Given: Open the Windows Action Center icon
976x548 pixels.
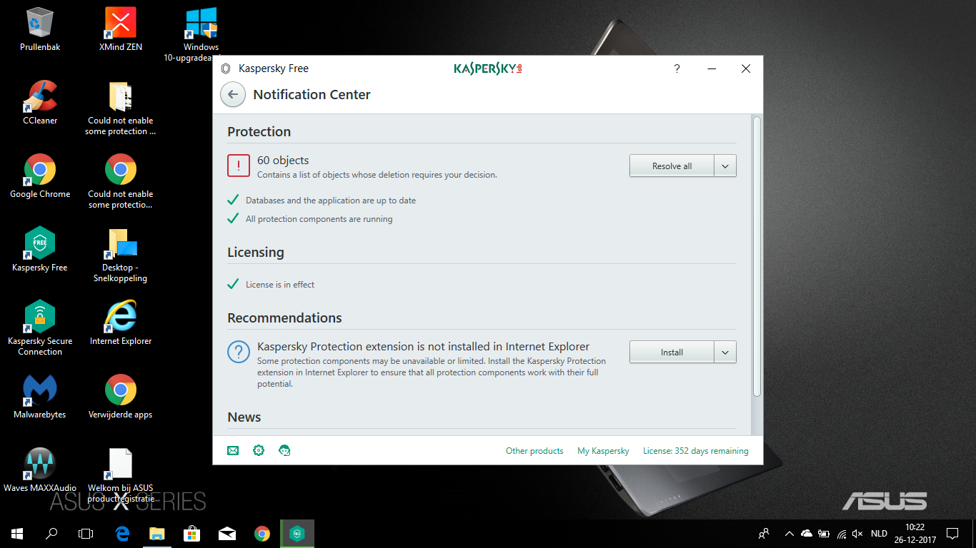Looking at the screenshot, I should pyautogui.click(x=952, y=533).
